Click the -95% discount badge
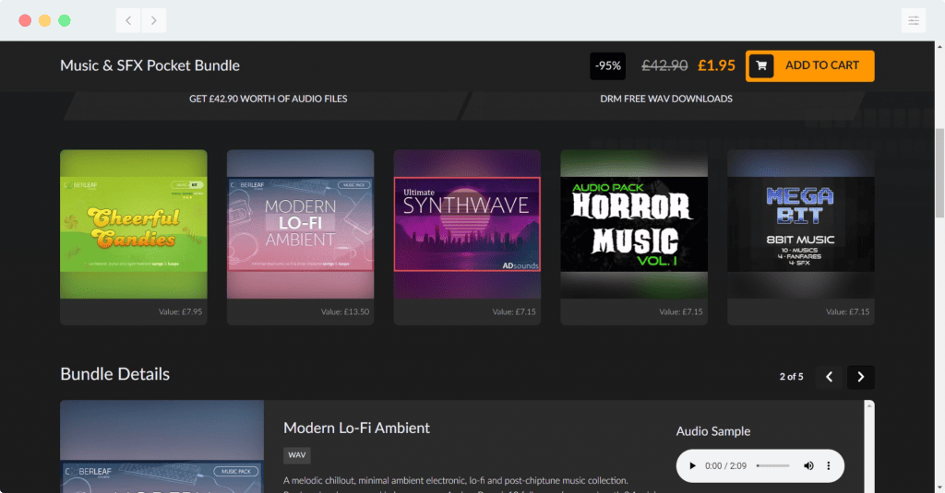This screenshot has width=945, height=493. pos(608,66)
